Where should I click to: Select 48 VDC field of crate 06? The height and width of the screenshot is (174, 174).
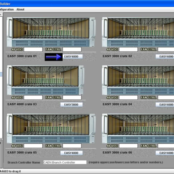click(x=128, y=146)
